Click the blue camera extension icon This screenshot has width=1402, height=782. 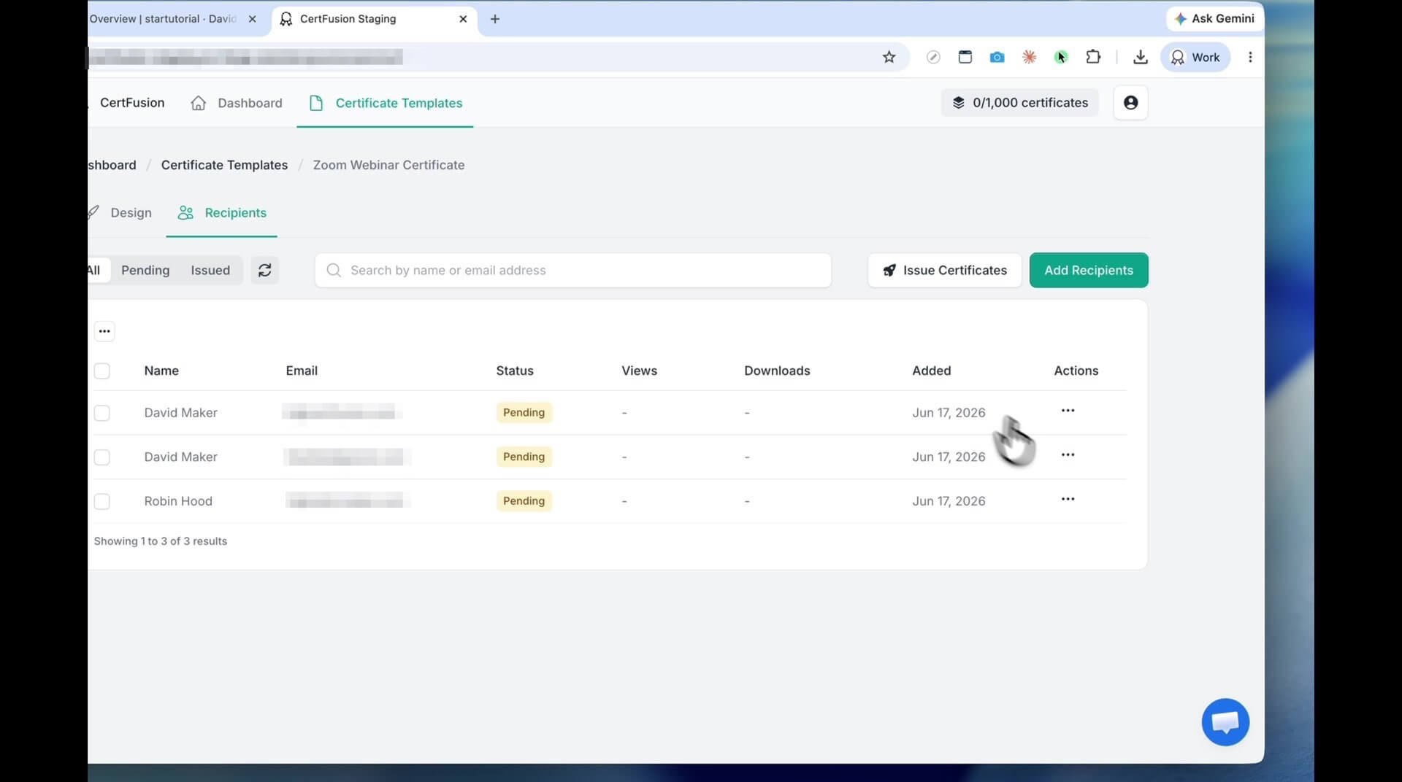997,57
